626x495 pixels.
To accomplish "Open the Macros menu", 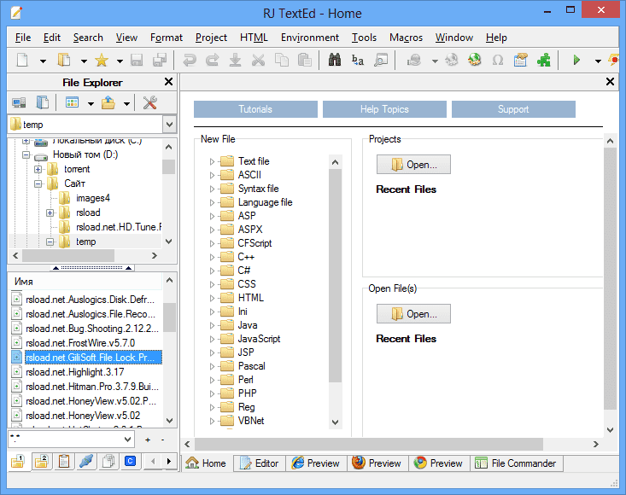I will click(406, 38).
